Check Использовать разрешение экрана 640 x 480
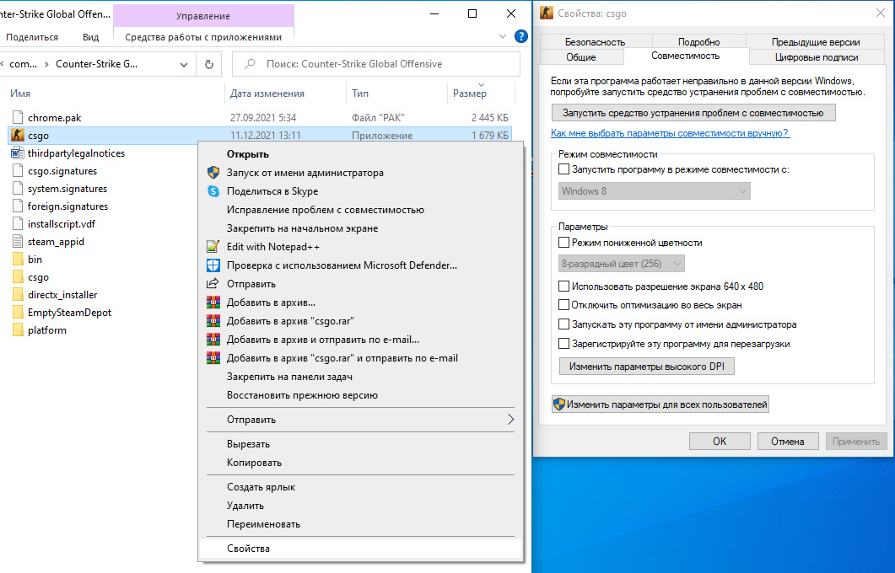The width and height of the screenshot is (895, 573). 564,286
